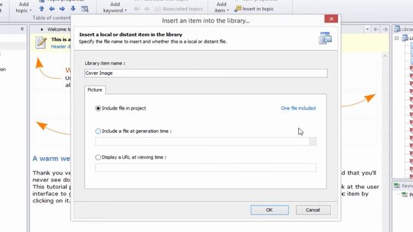Screen dimensions: 413x232
Task: Close the Insert an item dialog
Action: coord(331,19)
